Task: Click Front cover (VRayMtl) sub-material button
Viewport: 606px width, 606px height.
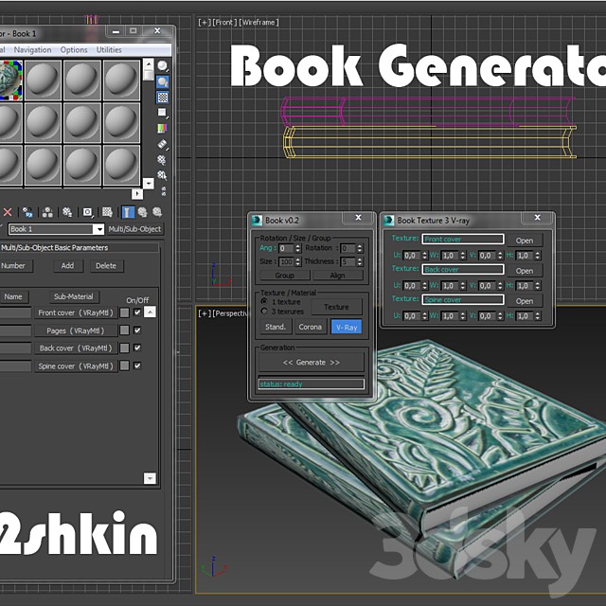Action: point(76,312)
